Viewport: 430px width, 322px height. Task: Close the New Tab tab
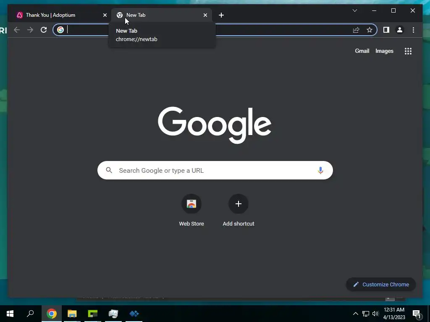tap(205, 15)
